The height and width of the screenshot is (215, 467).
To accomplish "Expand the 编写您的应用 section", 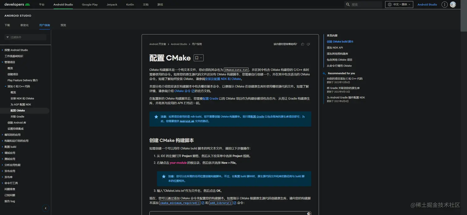I will click(x=2, y=135).
